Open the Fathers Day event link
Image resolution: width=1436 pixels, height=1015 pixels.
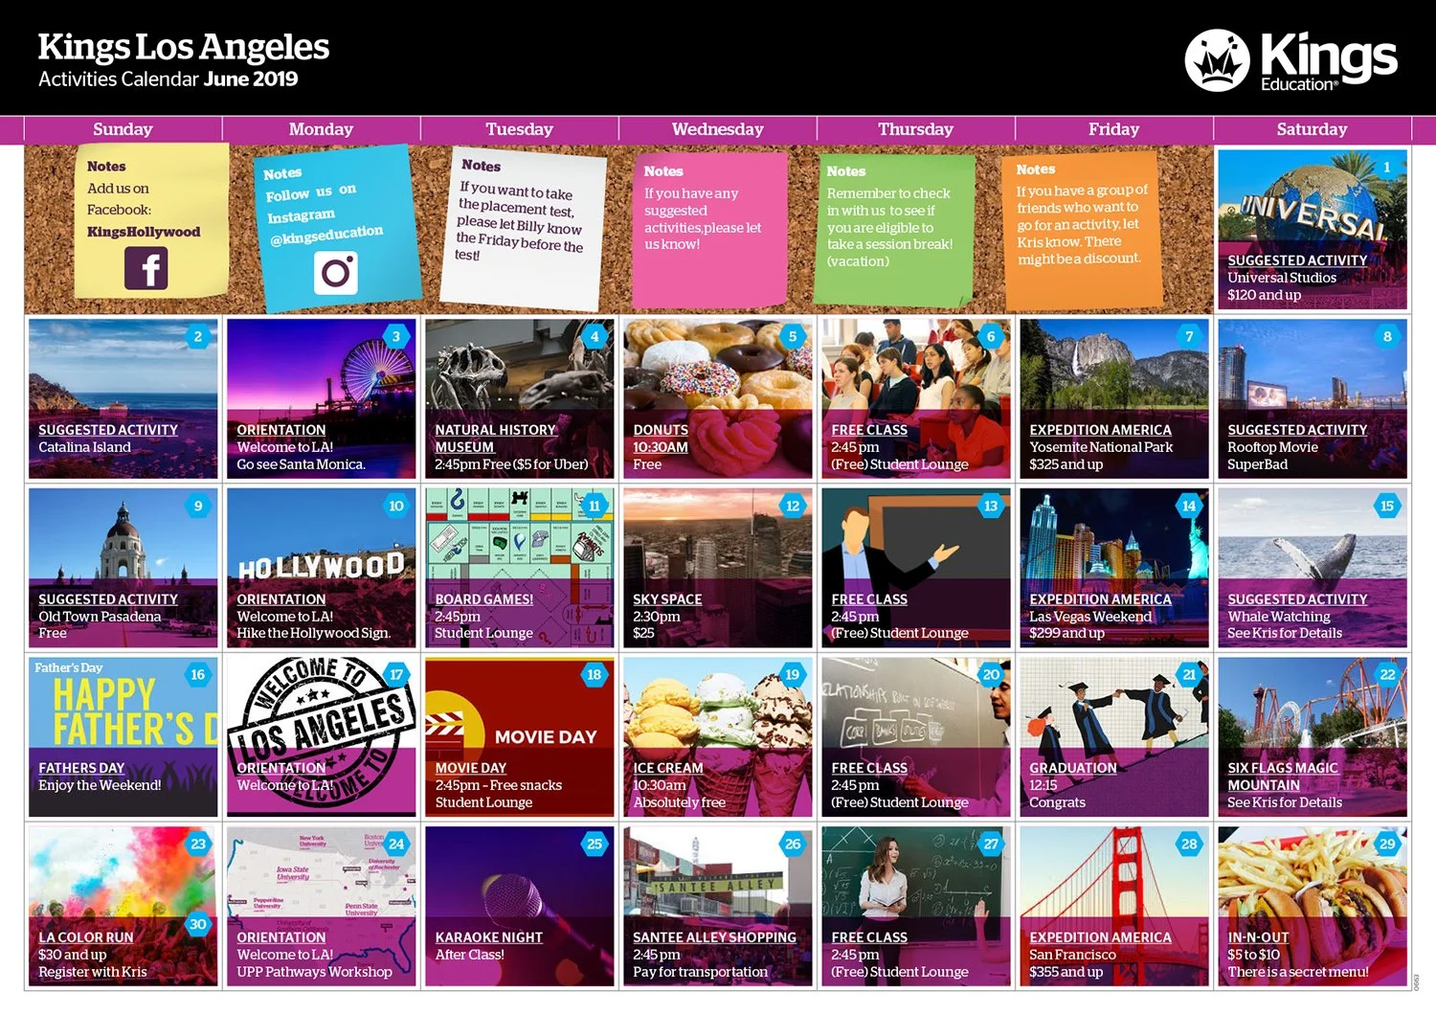pos(81,768)
